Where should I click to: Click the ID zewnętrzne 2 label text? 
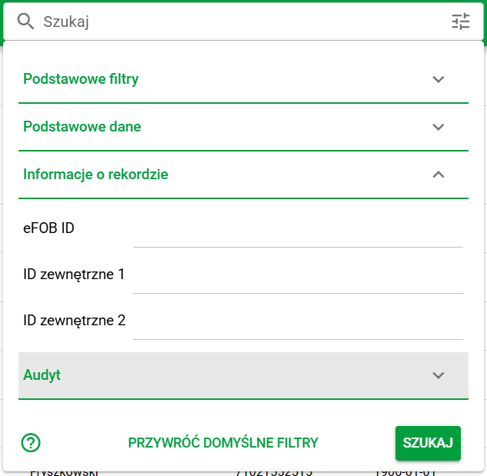(74, 321)
